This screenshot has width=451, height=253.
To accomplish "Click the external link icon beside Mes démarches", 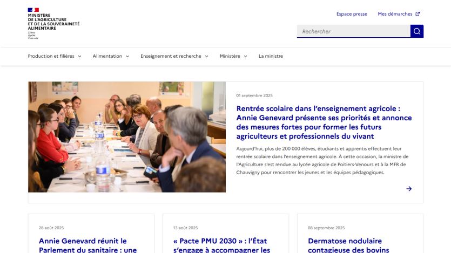I will click(418, 14).
